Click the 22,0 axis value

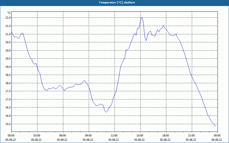click(x=8, y=18)
